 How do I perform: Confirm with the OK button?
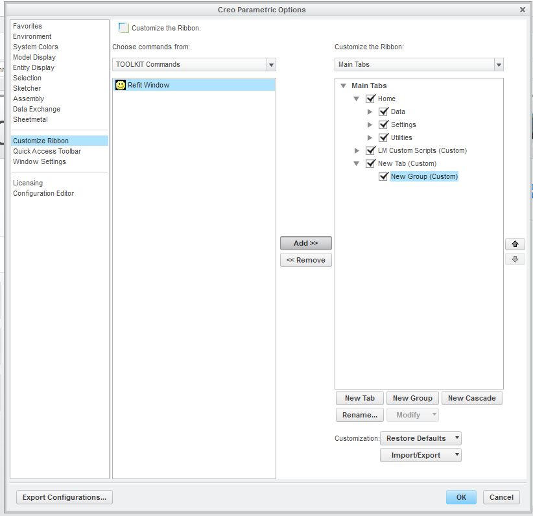click(x=461, y=497)
